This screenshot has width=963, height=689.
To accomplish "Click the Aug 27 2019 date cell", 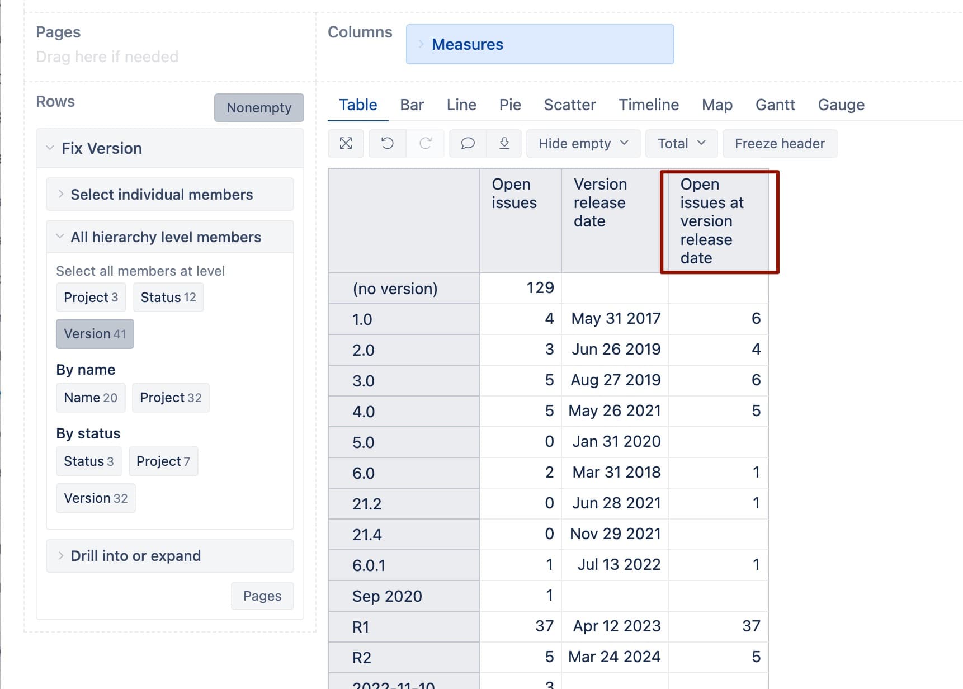I will [615, 380].
